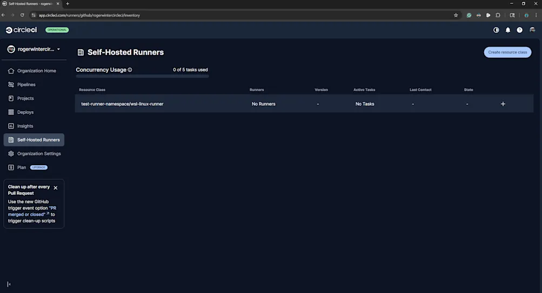Click the browser back arrow
This screenshot has width=542, height=293.
[3, 15]
